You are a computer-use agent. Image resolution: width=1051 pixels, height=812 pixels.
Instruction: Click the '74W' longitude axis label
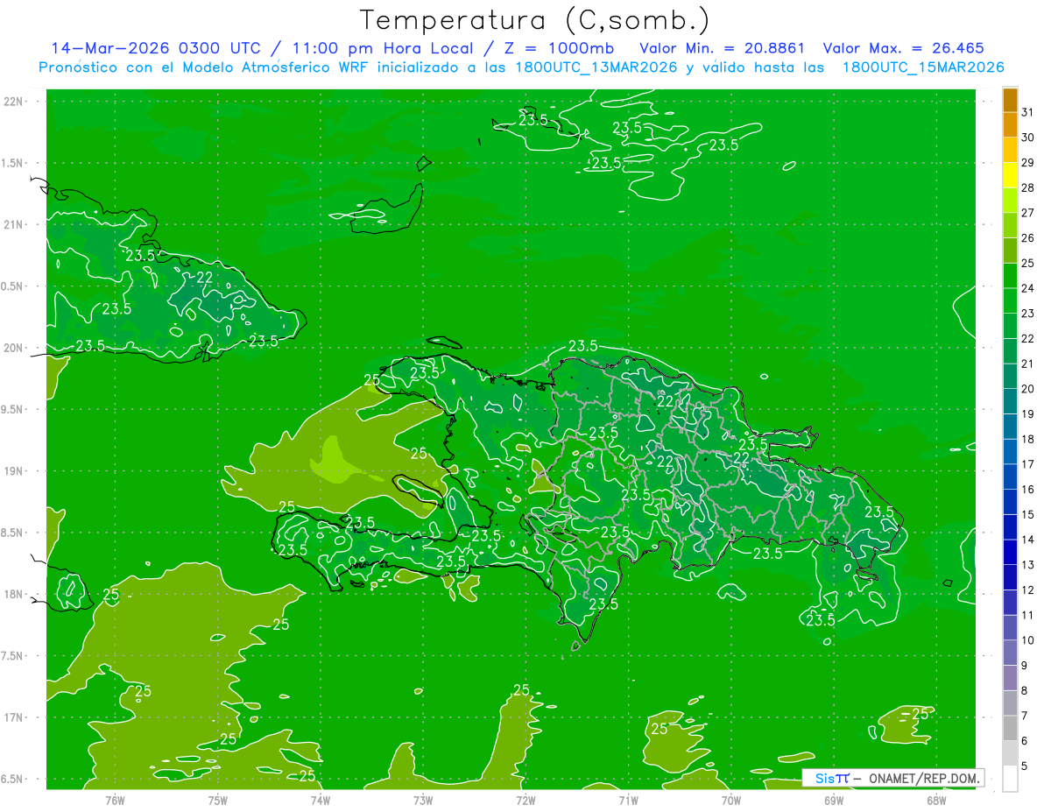321,800
